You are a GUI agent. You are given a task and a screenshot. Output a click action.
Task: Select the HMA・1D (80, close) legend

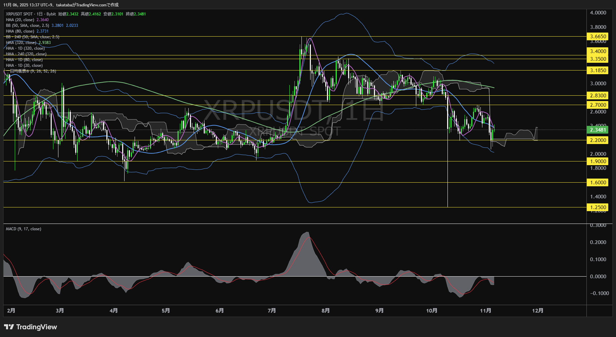pos(23,59)
